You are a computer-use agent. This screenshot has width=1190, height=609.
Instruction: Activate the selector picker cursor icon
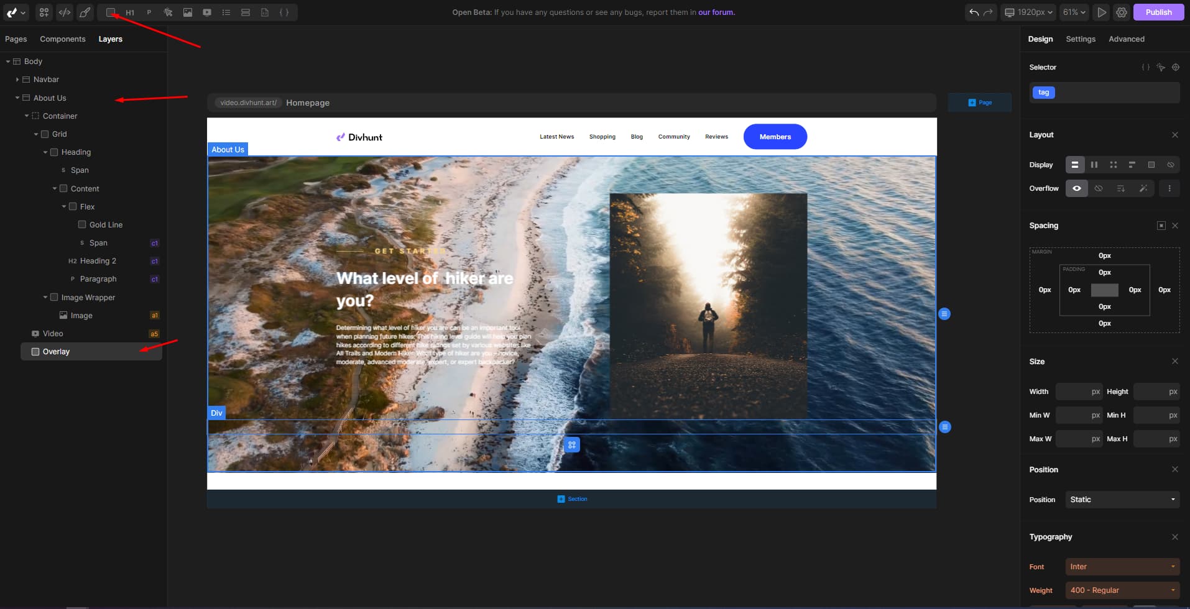coord(1160,67)
